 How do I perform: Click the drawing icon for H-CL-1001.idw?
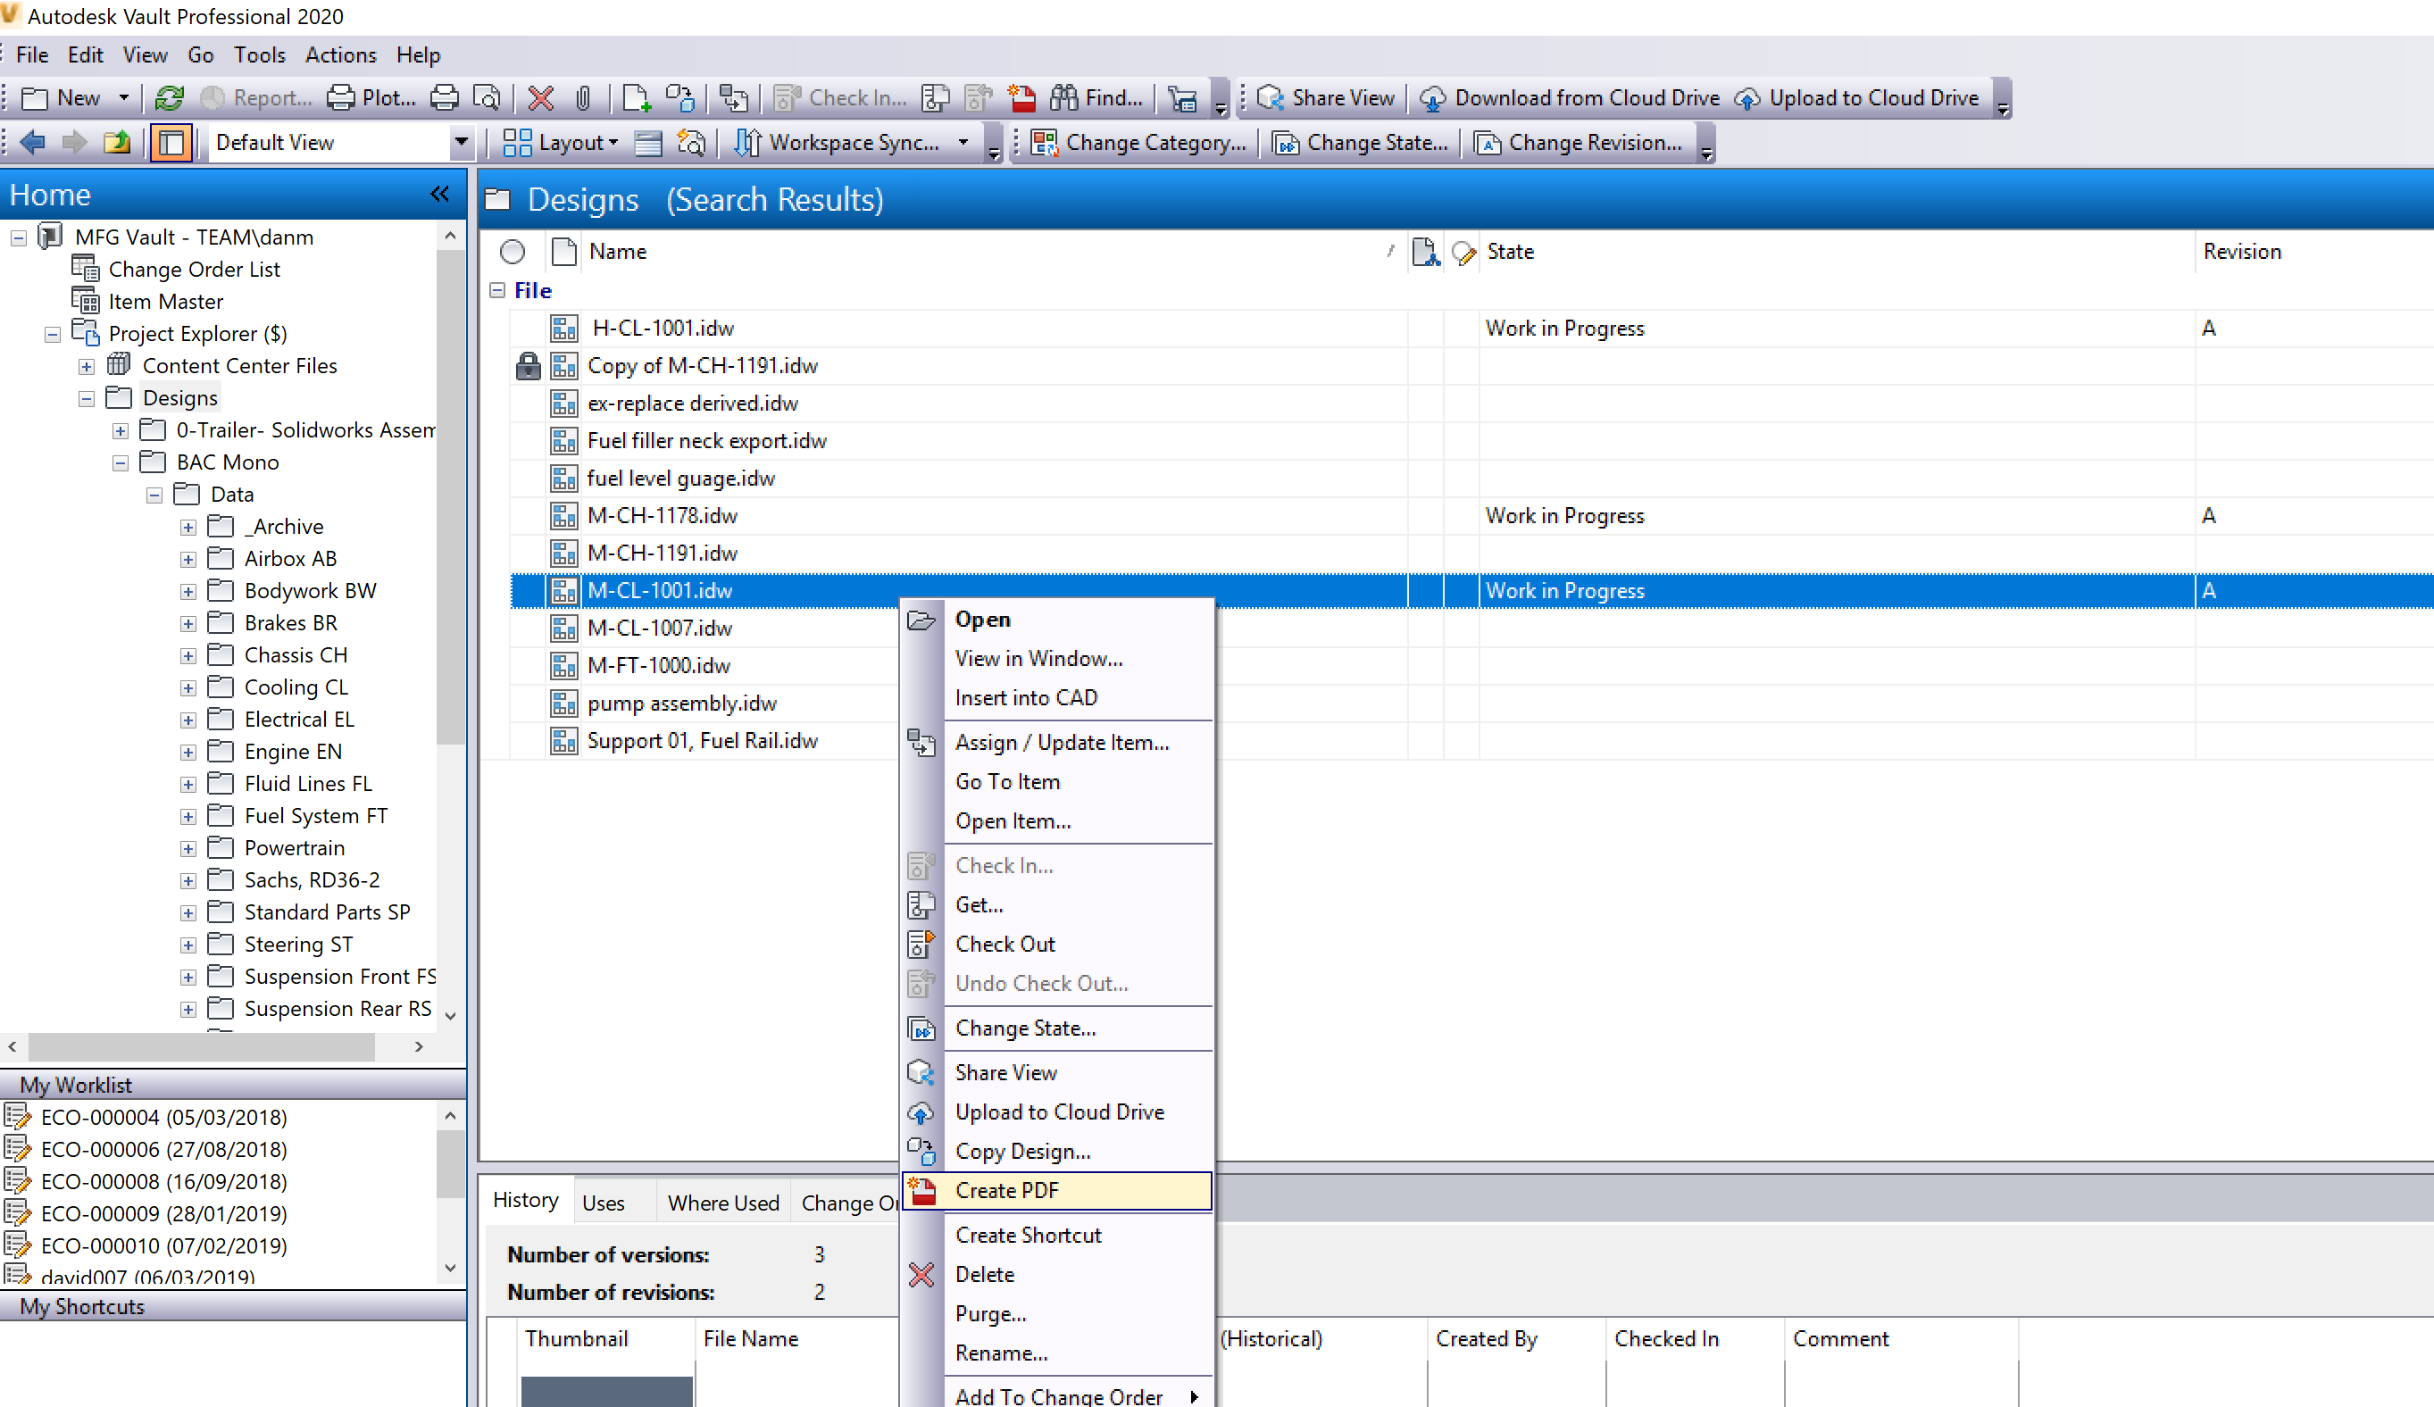click(564, 329)
